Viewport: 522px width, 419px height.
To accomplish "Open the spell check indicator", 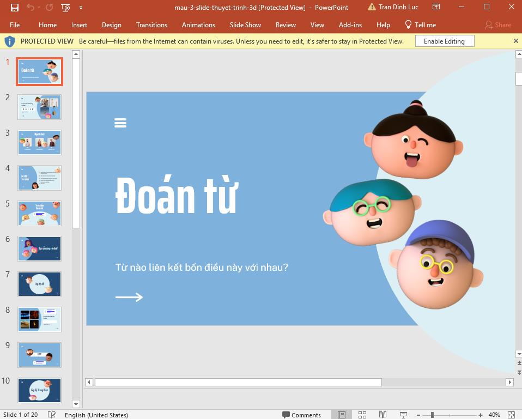I will 52,415.
